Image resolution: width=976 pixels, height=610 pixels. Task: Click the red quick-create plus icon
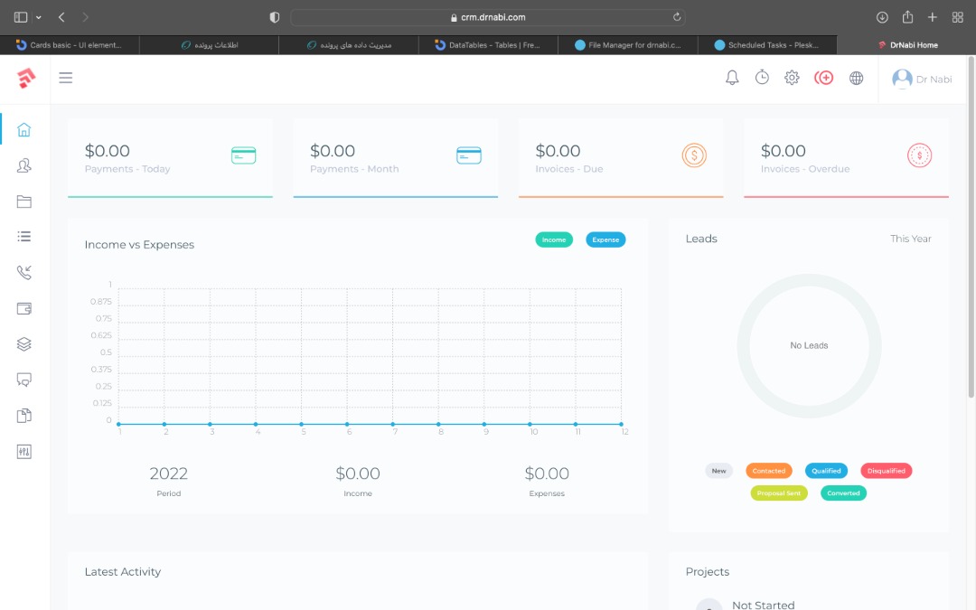(823, 78)
